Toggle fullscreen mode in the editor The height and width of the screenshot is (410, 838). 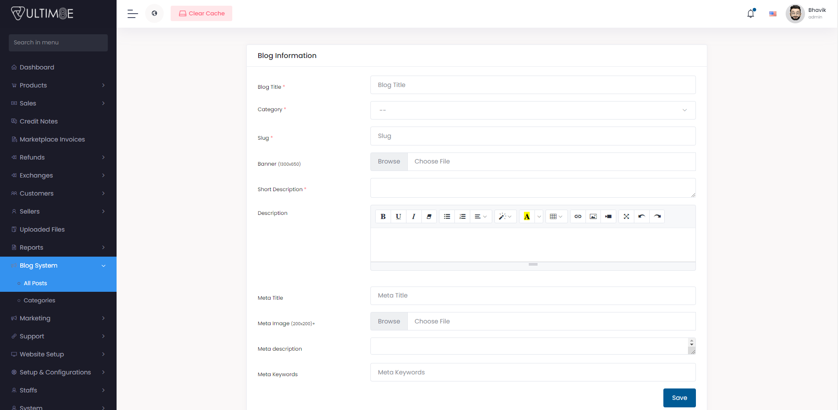pos(626,217)
